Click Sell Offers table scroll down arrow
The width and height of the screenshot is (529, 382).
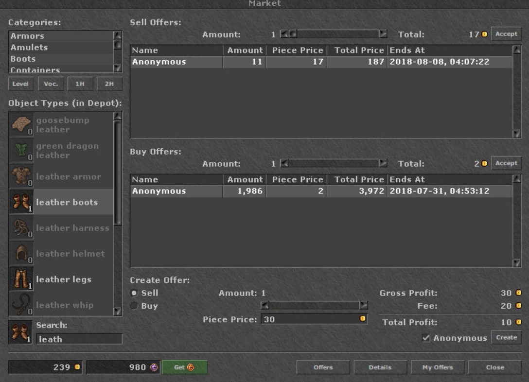pyautogui.click(x=517, y=134)
